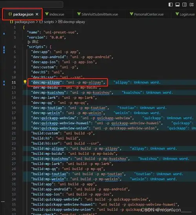The width and height of the screenshot is (196, 215).
Task: Click the JSON braces icon on package.json tab
Action: [x=10, y=14]
